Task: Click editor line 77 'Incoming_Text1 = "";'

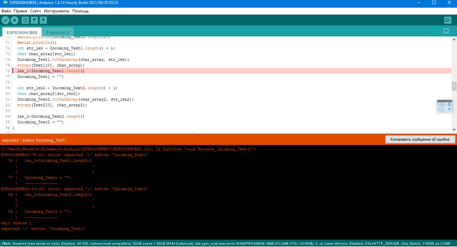Action: [x=40, y=77]
